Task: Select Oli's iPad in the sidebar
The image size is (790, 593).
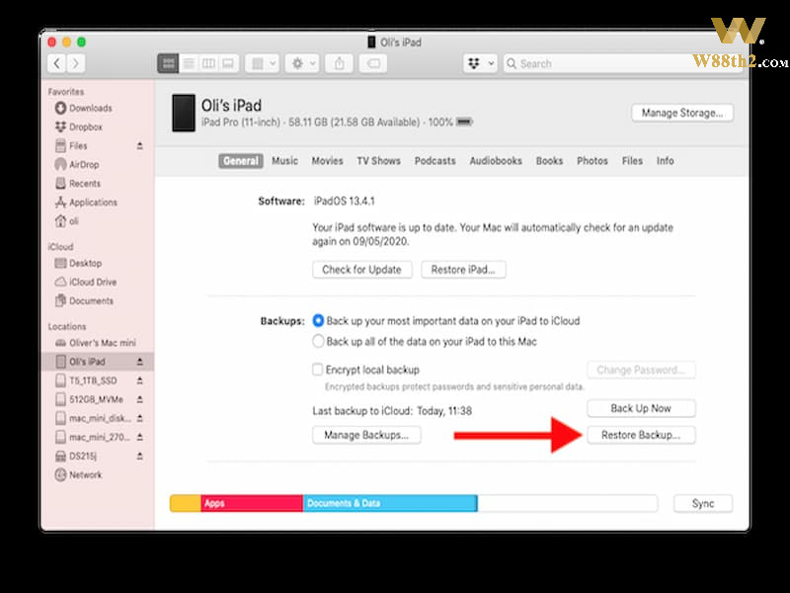Action: point(98,362)
